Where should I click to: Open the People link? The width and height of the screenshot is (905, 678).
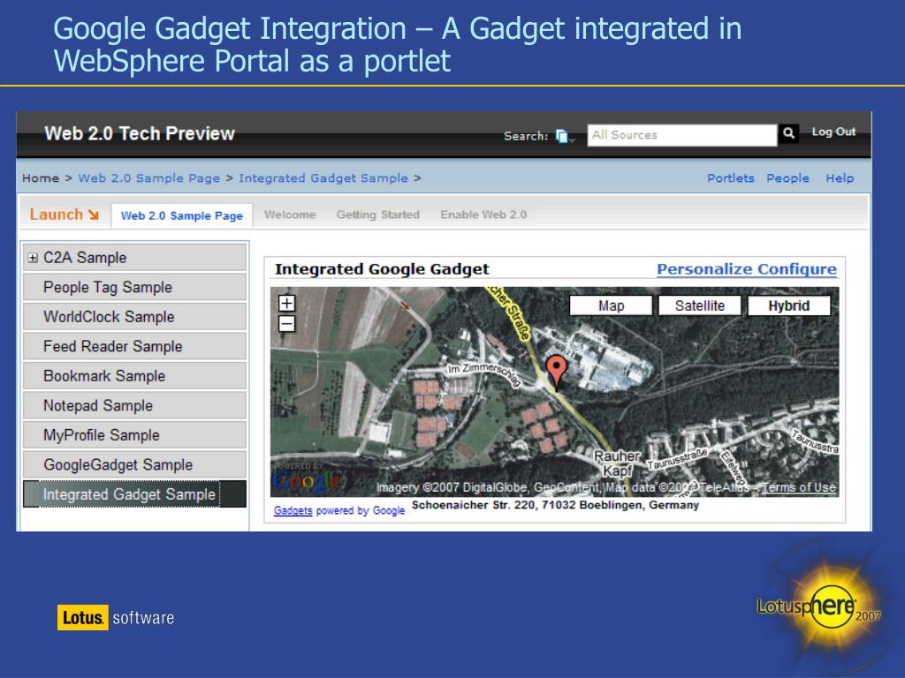point(787,178)
